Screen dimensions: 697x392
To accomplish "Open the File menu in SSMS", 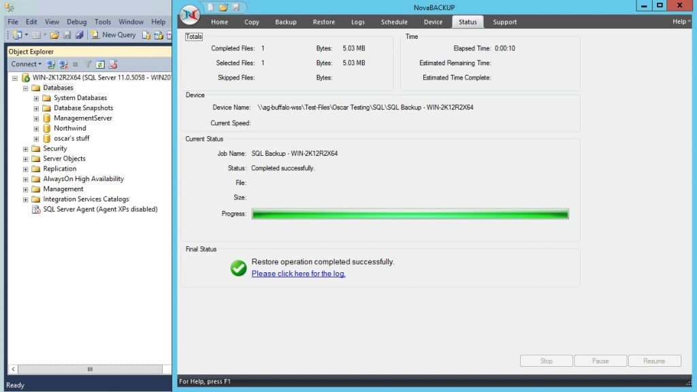I will tap(13, 22).
